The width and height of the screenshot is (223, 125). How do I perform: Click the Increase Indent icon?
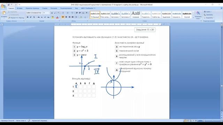(80, 13)
